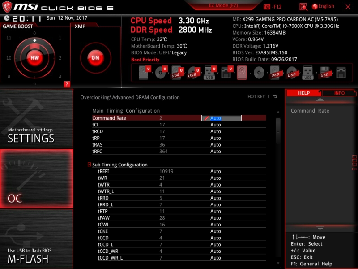This screenshot has height=269, width=358.
Task: Open the Command Rate Auto field
Action: point(221,118)
